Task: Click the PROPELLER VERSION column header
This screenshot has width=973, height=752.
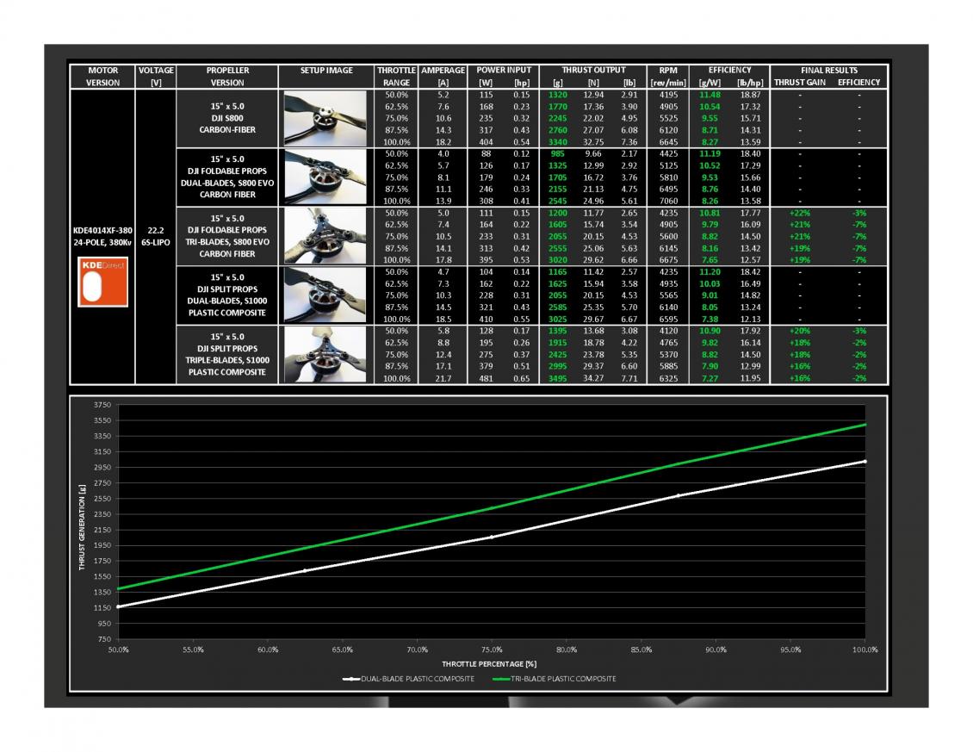Action: tap(227, 77)
